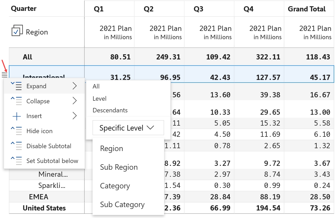Open the Insert submenu arrow
Screen dimensions: 336x218
tap(75, 116)
